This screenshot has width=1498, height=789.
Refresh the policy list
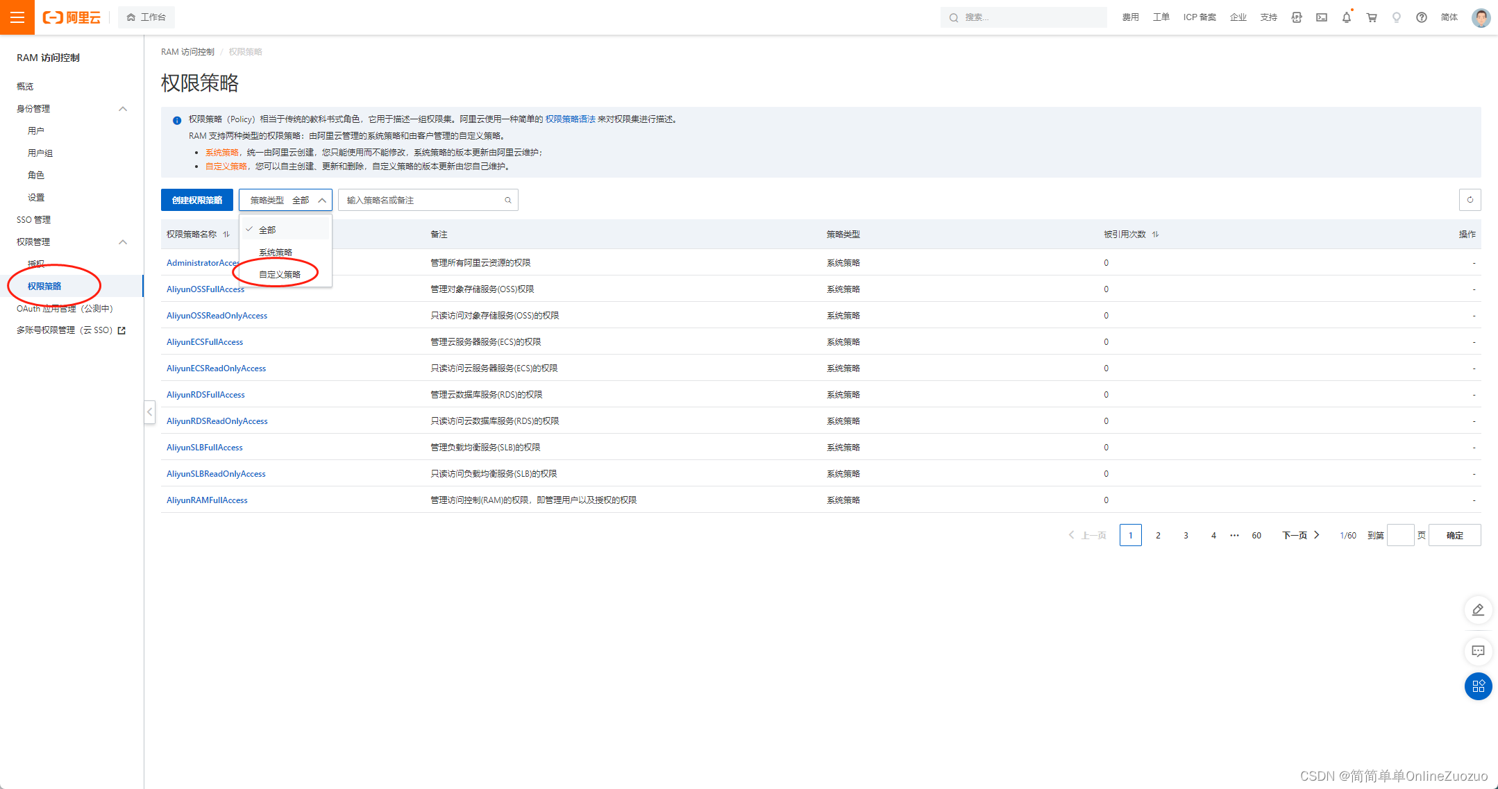(1470, 200)
